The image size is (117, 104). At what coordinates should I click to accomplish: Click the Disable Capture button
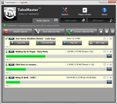coord(17,32)
